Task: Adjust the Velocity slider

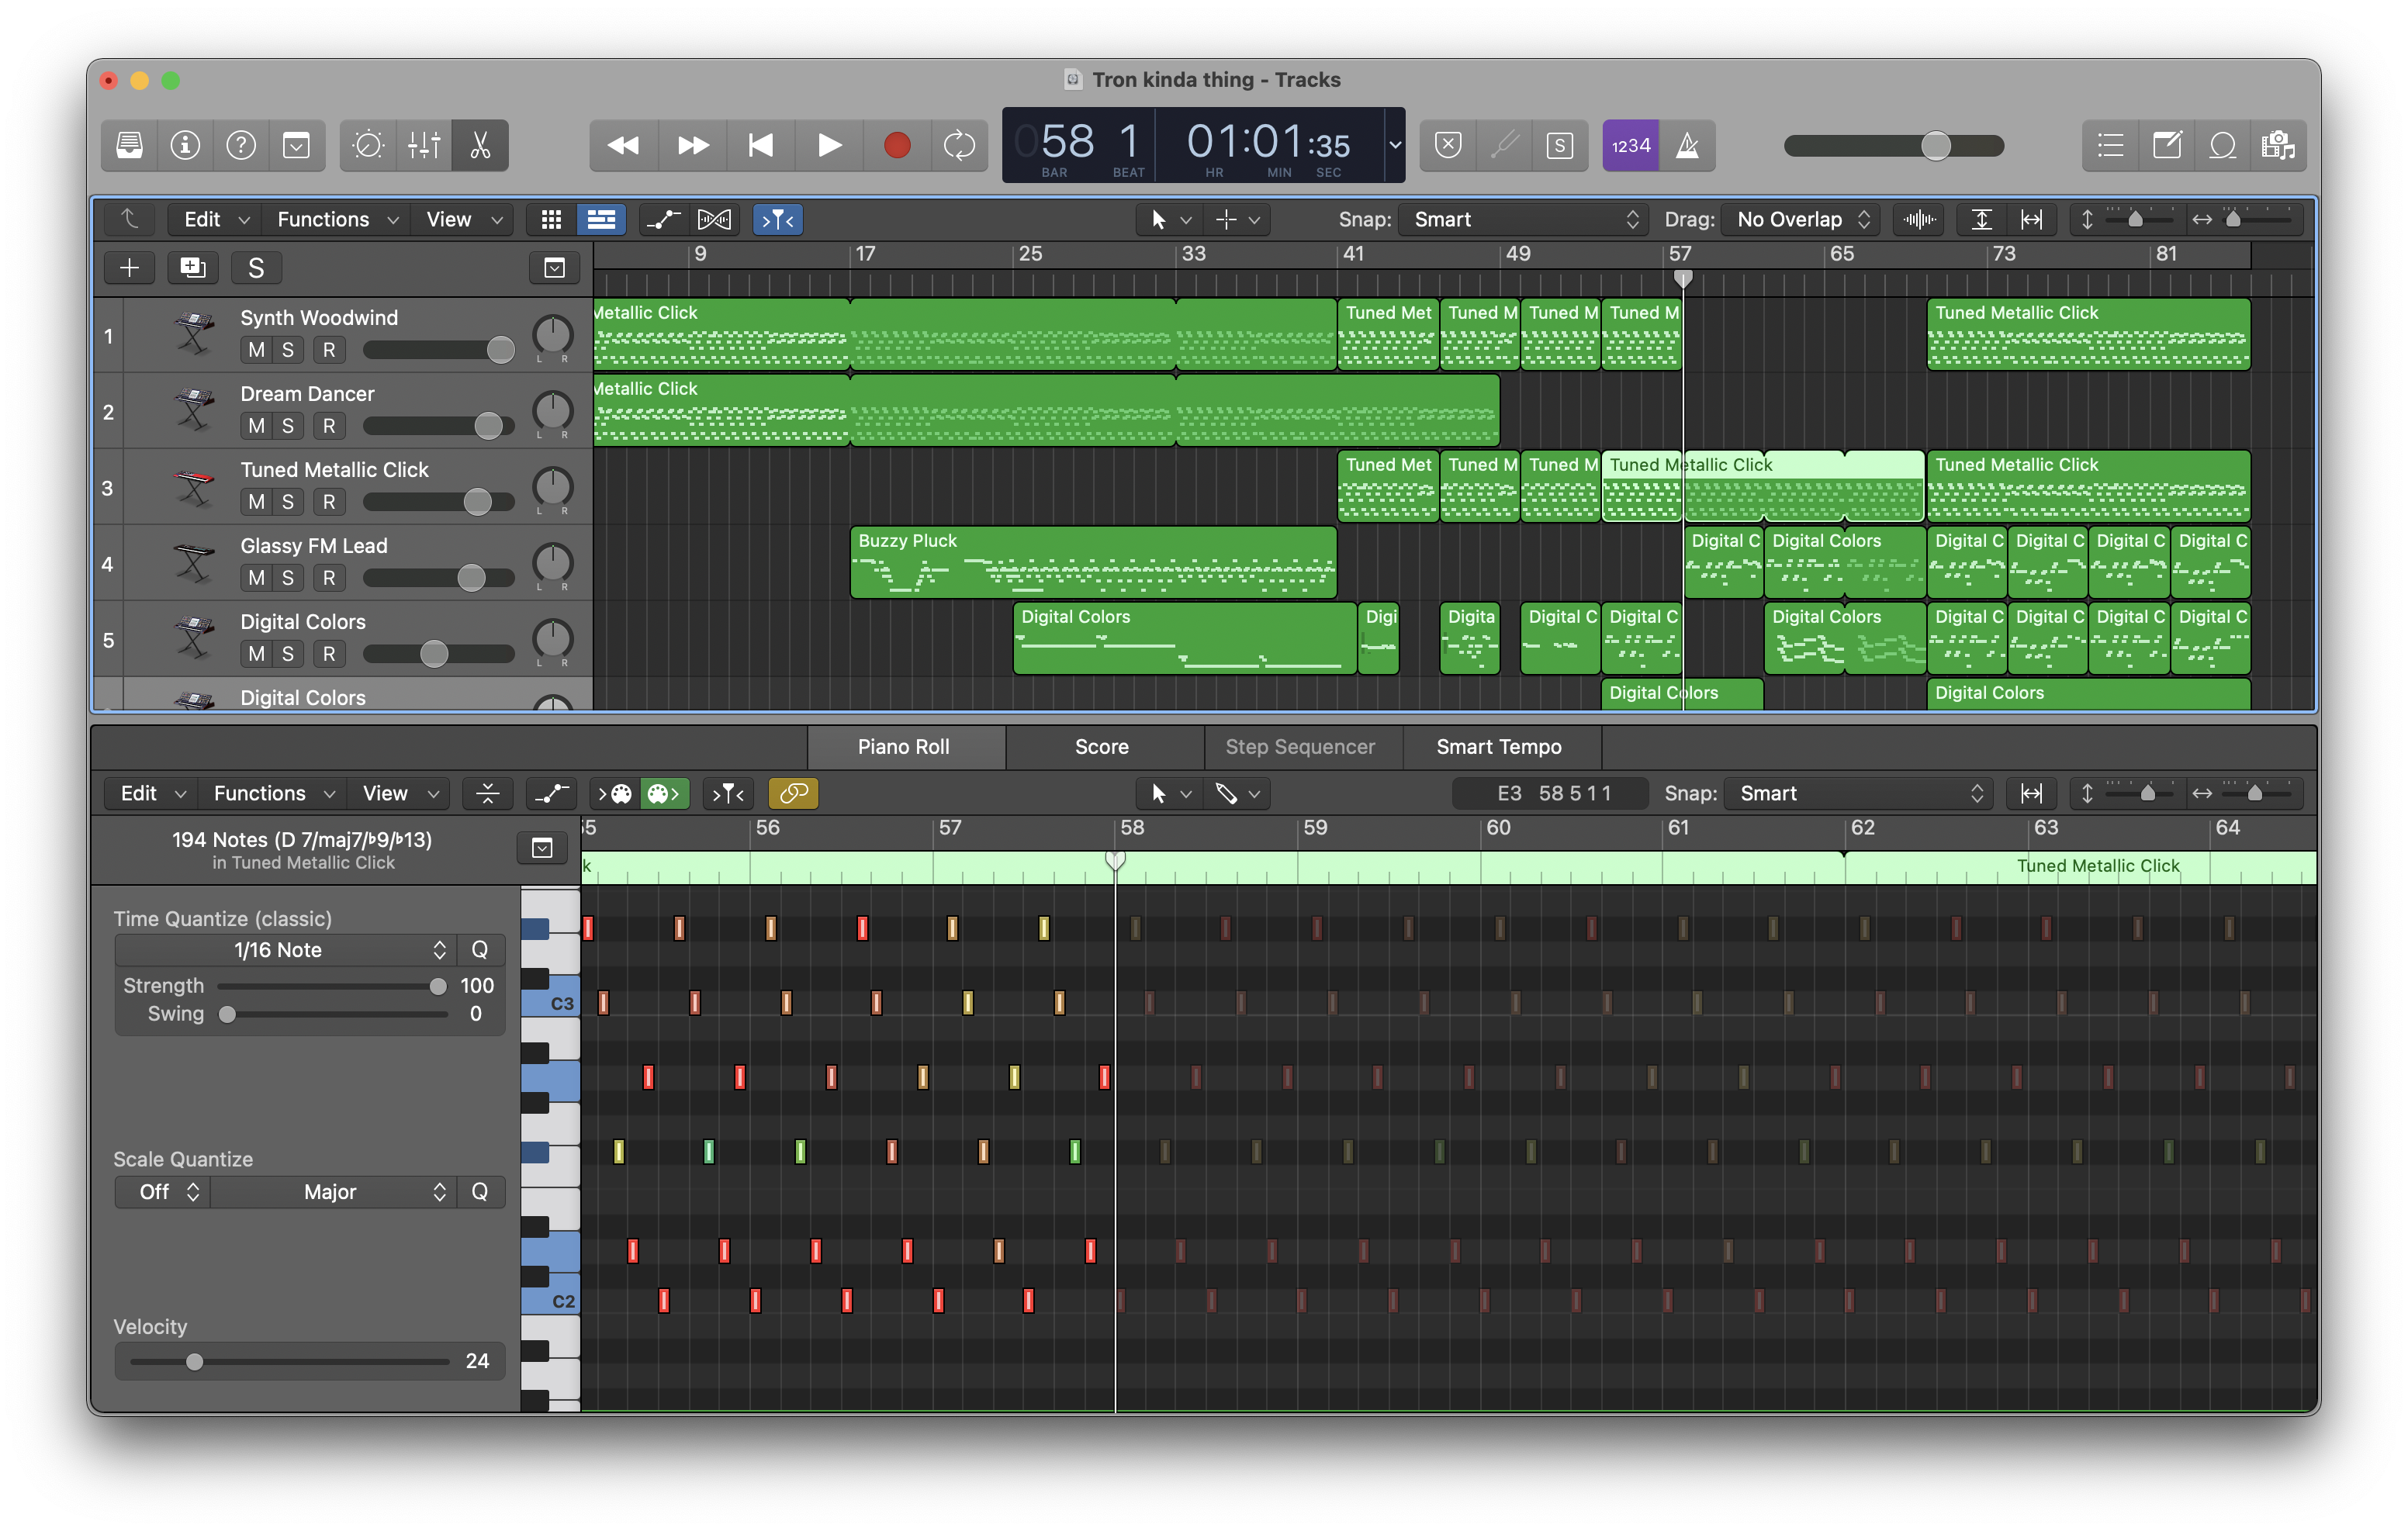Action: [289, 1362]
